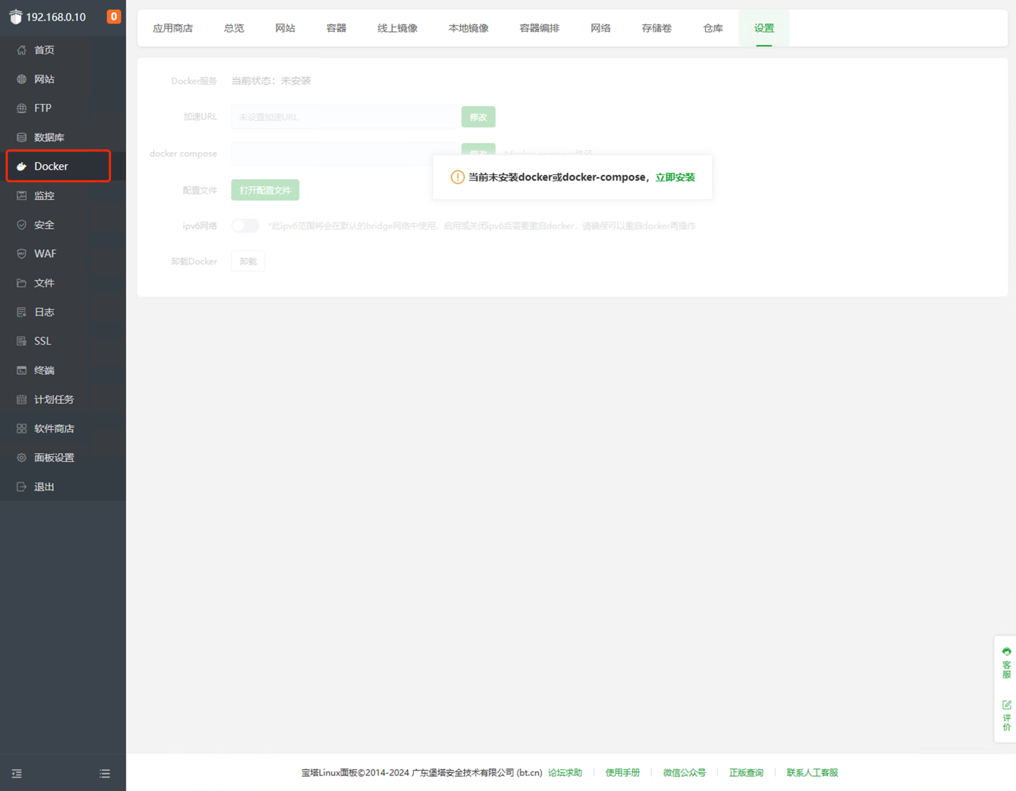1016x791 pixels.
Task: Open the menu list icon at sidebar bottom
Action: 105,773
